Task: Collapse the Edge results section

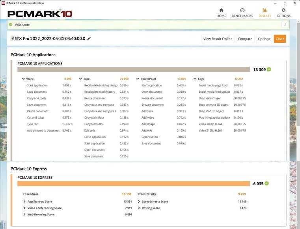Action: [x=195, y=79]
